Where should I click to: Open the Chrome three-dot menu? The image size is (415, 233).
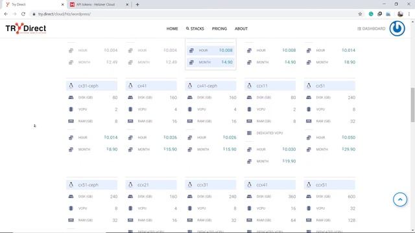(409, 14)
